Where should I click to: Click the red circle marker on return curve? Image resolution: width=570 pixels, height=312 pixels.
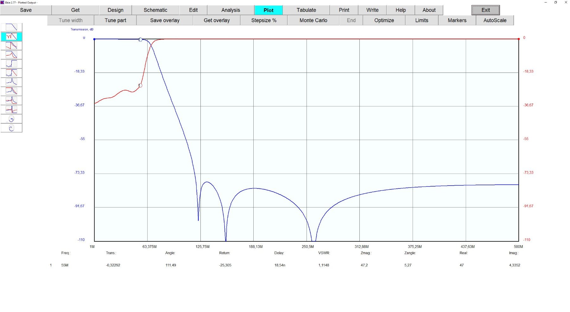(140, 86)
